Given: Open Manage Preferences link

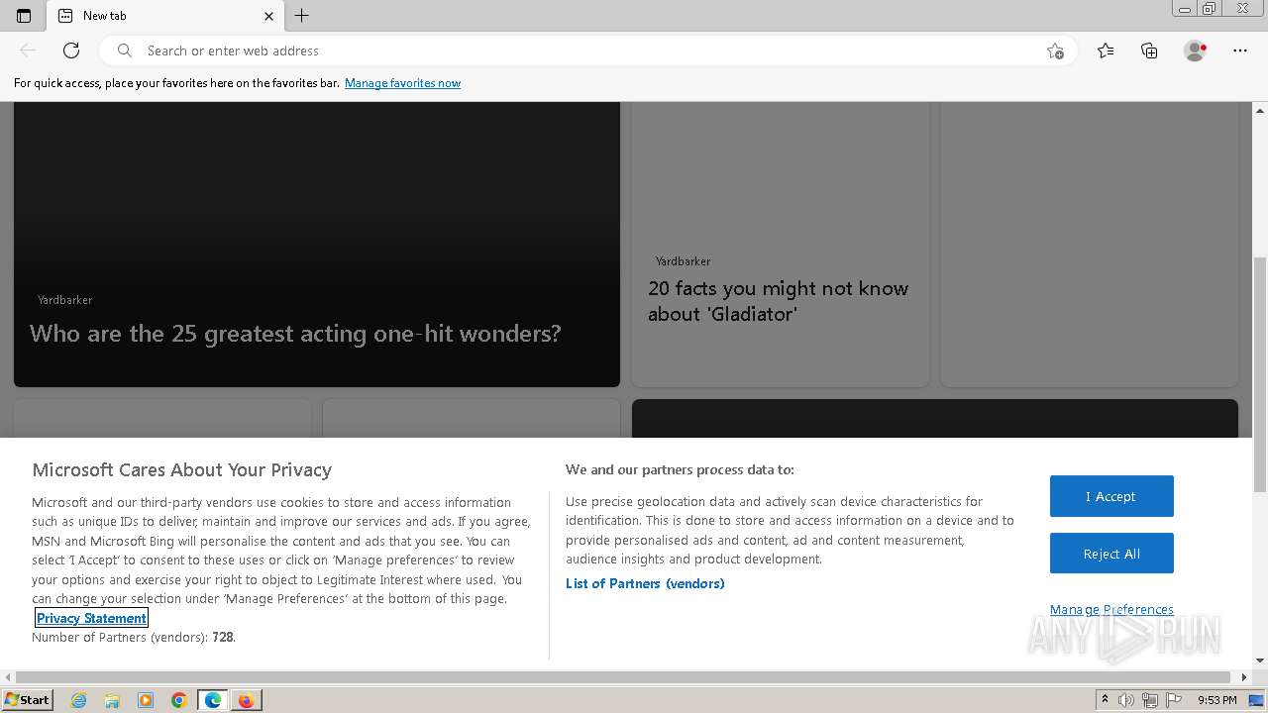Looking at the screenshot, I should [1111, 609].
